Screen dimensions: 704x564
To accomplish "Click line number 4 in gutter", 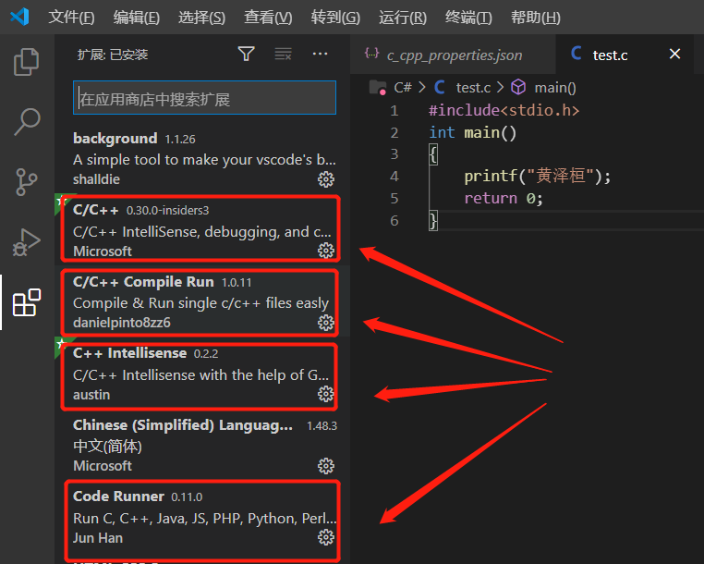I will tap(394, 177).
